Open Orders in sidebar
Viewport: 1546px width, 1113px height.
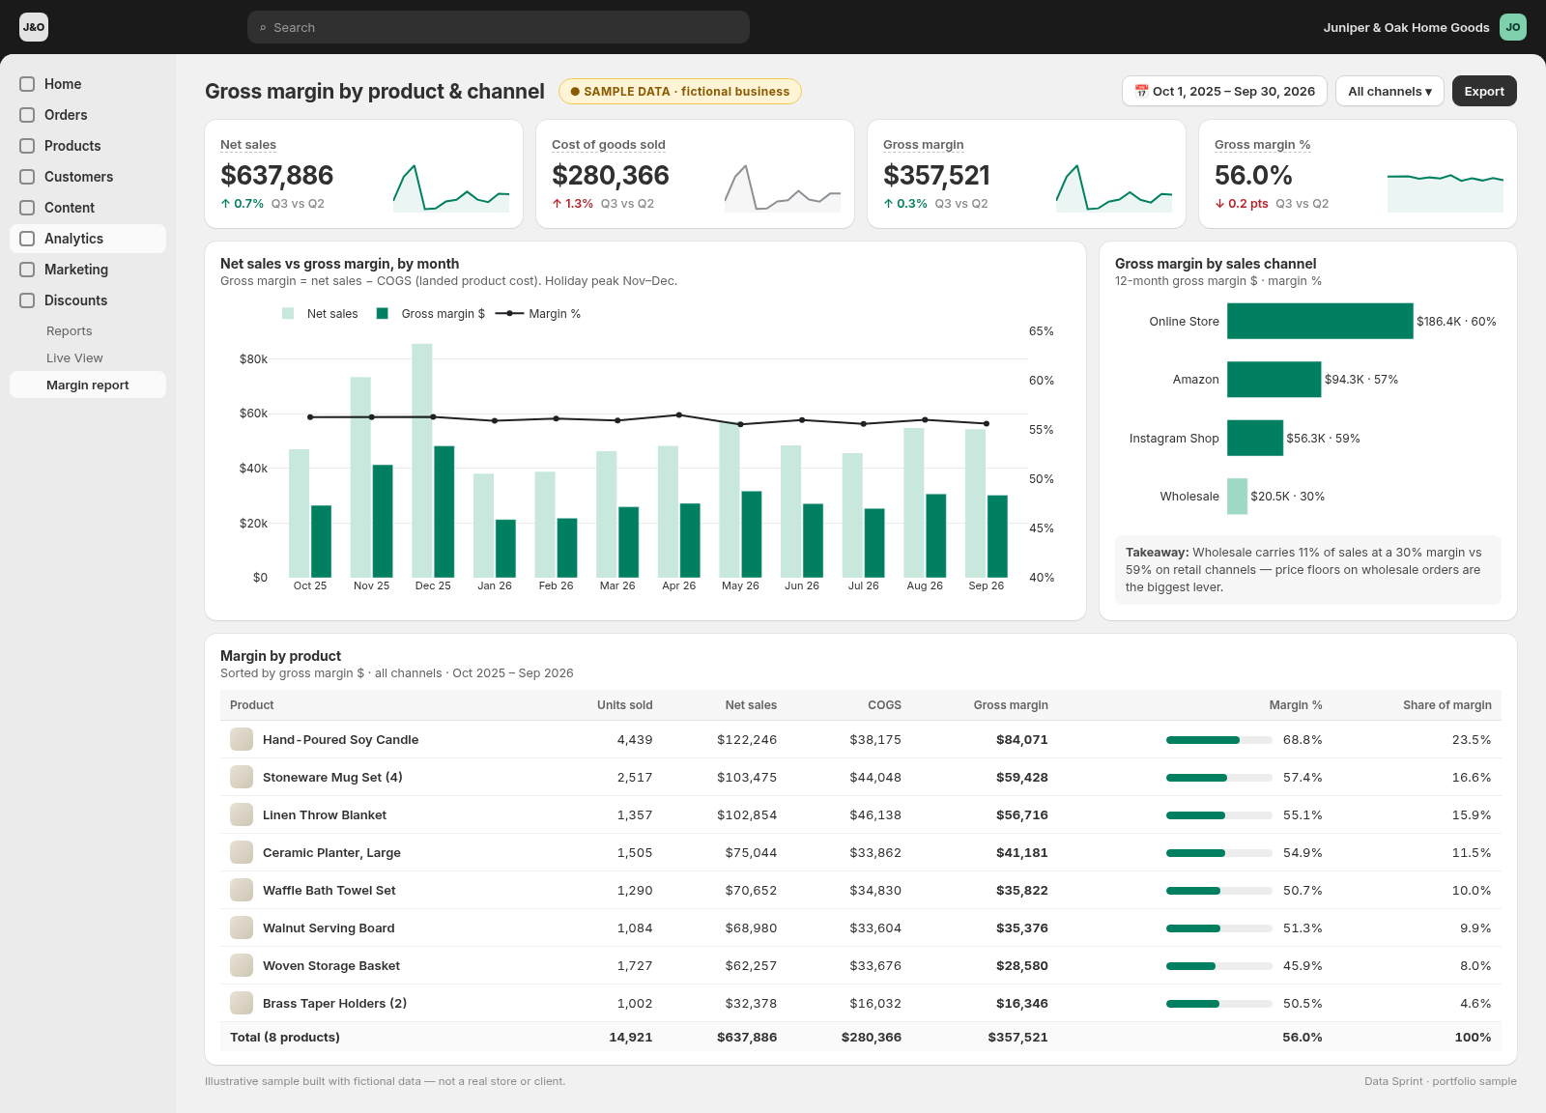[x=88, y=115]
